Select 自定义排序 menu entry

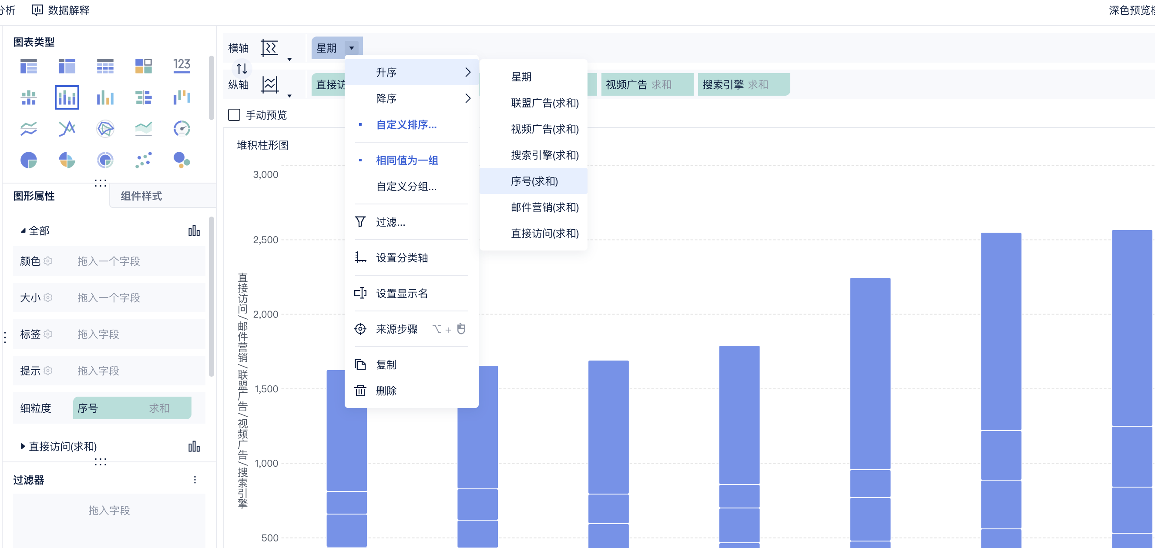pos(406,124)
